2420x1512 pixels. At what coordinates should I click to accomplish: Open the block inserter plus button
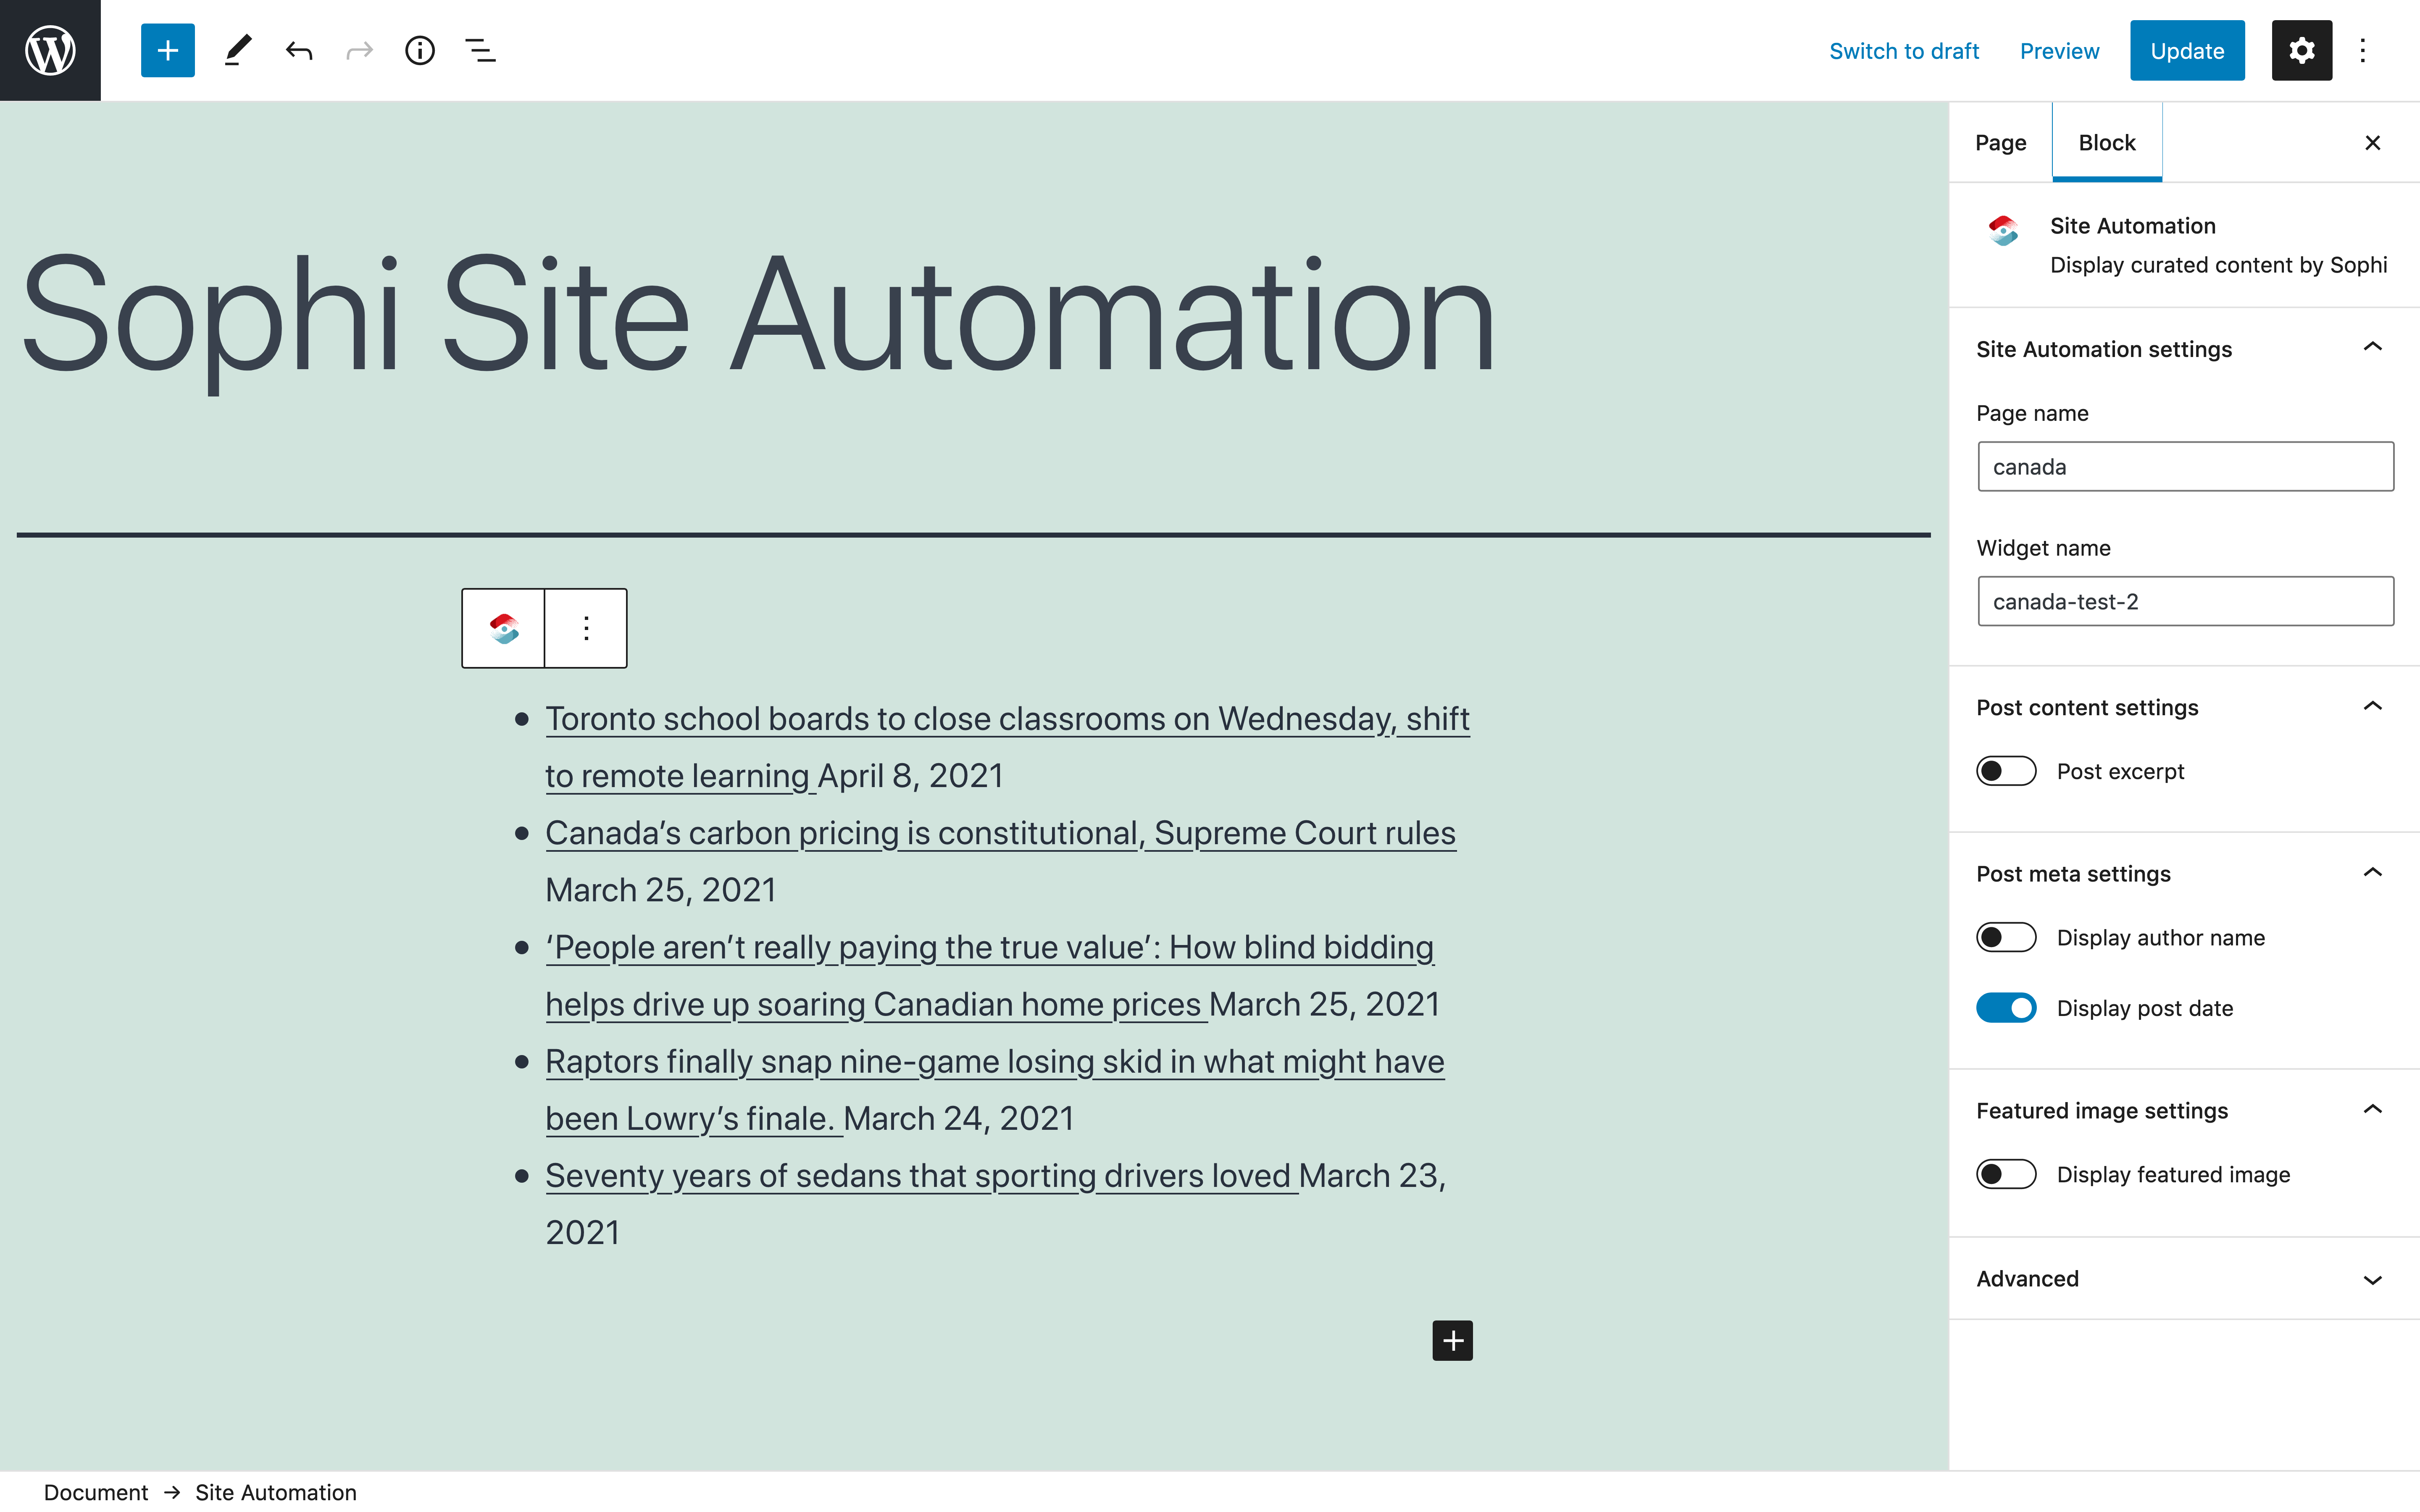point(167,50)
